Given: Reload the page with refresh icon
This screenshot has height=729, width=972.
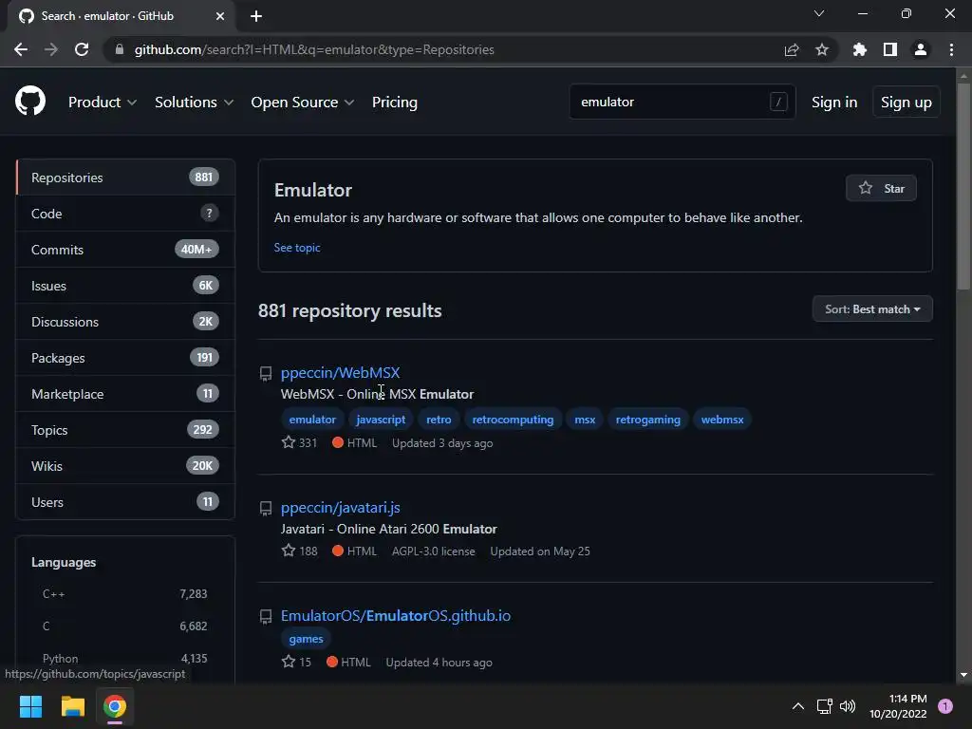Looking at the screenshot, I should point(82,49).
